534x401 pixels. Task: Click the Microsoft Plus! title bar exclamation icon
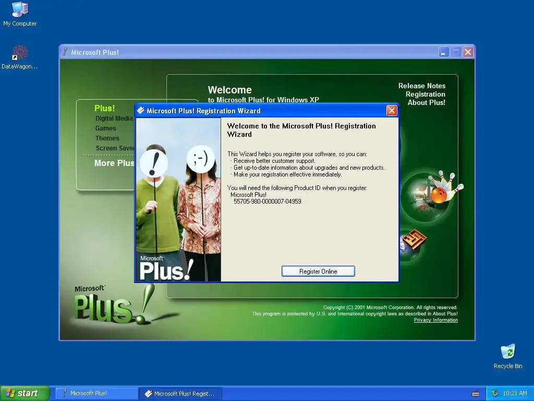click(65, 52)
